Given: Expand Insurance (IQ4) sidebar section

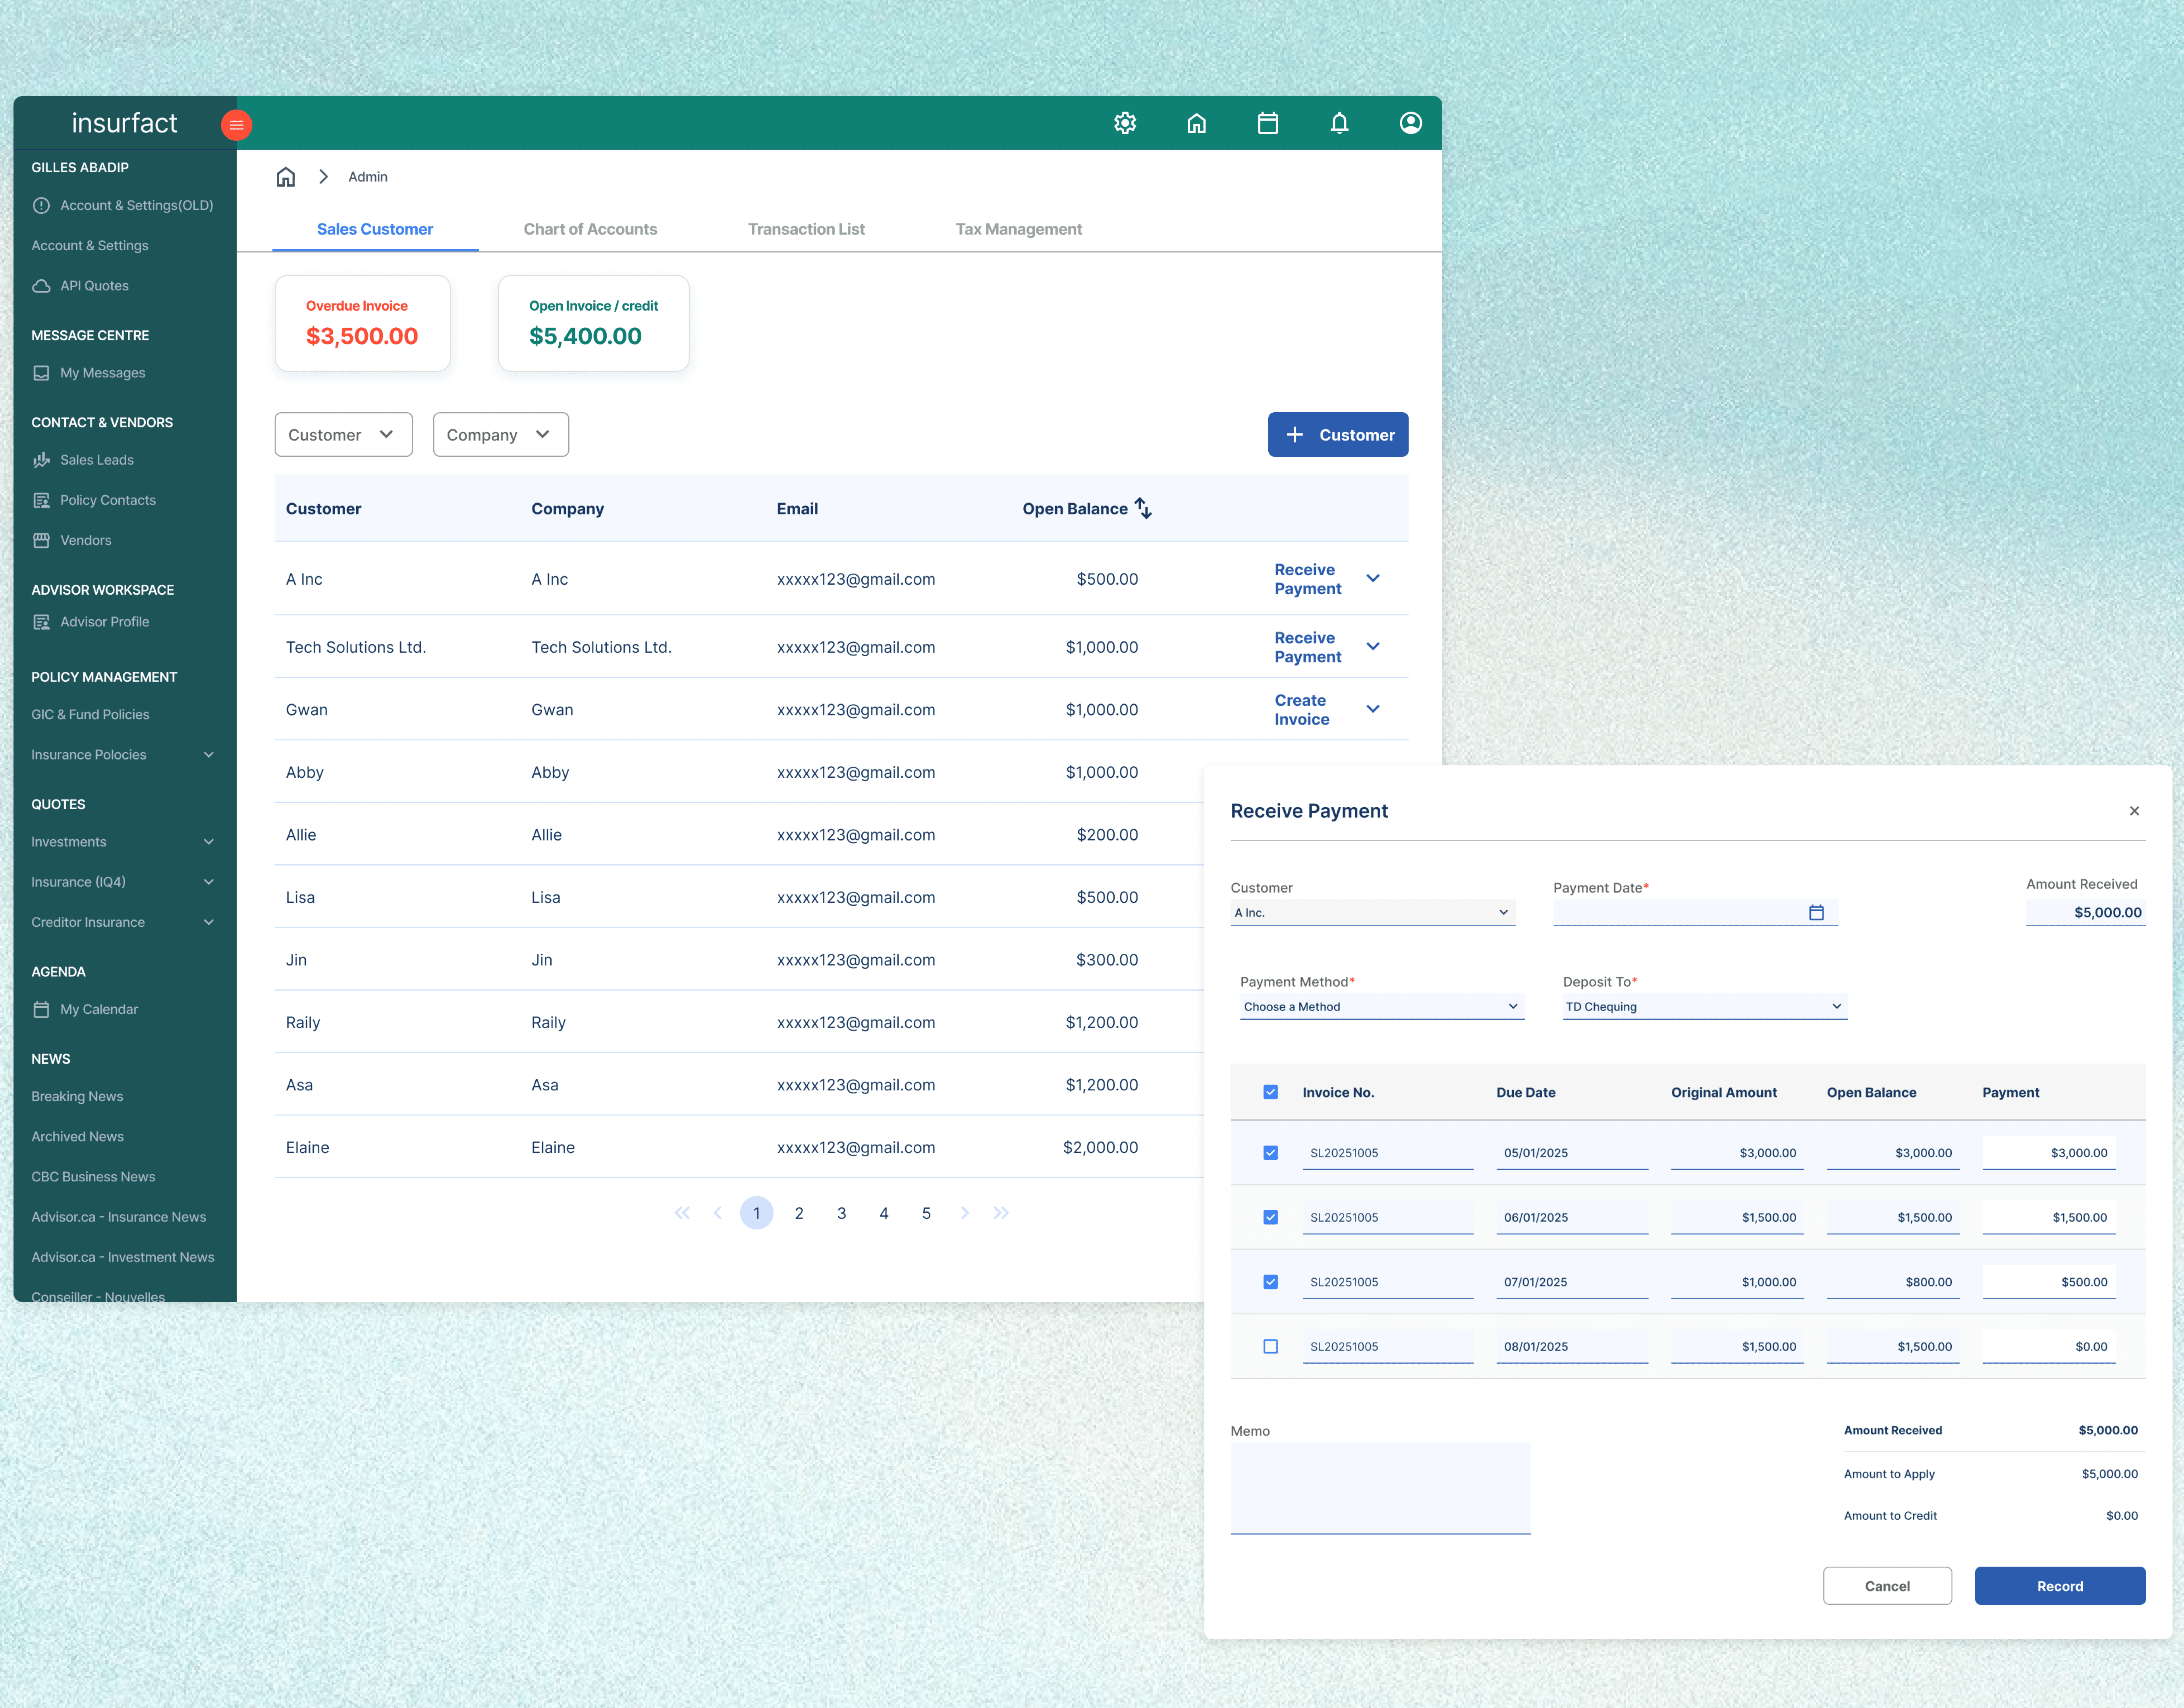Looking at the screenshot, I should pos(122,881).
